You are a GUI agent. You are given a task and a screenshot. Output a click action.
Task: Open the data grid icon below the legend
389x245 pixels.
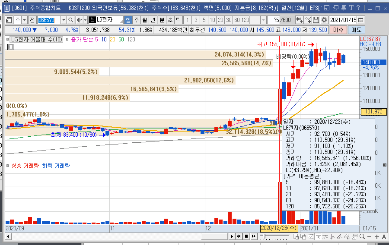10,47
